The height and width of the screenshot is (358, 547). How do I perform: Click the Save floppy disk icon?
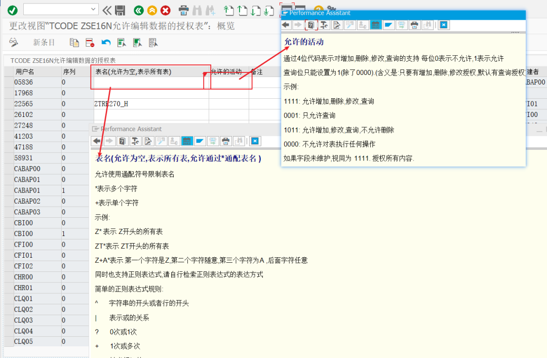tap(120, 10)
